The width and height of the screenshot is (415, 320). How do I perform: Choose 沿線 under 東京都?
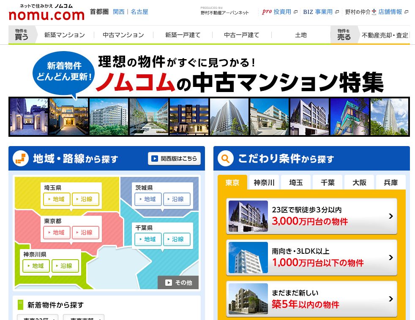(85, 233)
